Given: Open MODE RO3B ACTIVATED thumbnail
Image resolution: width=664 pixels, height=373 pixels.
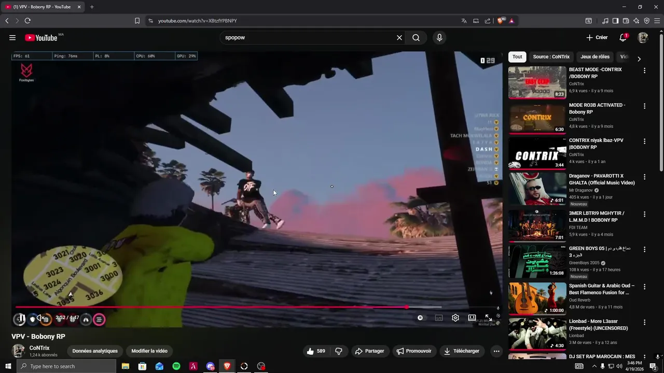Looking at the screenshot, I should 537,118.
